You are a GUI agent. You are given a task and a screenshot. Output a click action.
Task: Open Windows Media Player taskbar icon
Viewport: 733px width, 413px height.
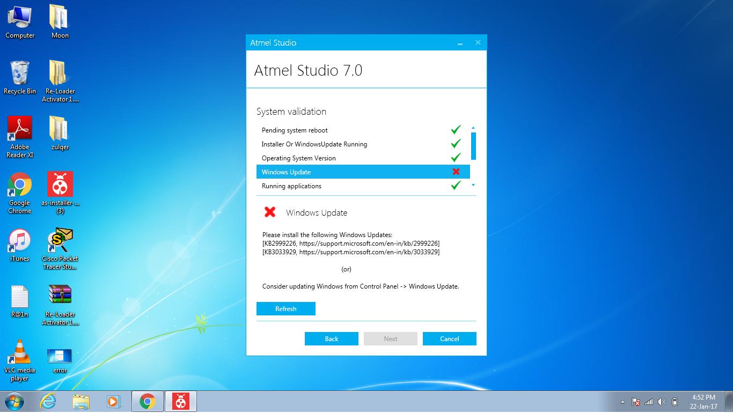click(113, 401)
